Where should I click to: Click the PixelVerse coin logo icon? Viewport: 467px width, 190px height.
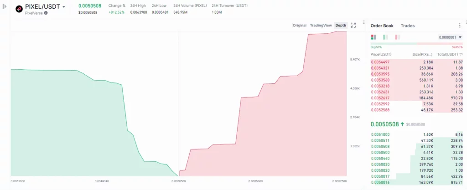pos(19,9)
